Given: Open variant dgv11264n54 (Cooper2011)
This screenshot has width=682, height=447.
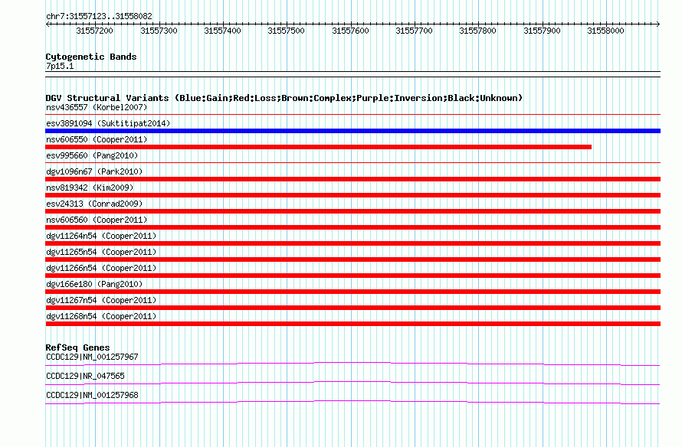Looking at the screenshot, I should (101, 236).
